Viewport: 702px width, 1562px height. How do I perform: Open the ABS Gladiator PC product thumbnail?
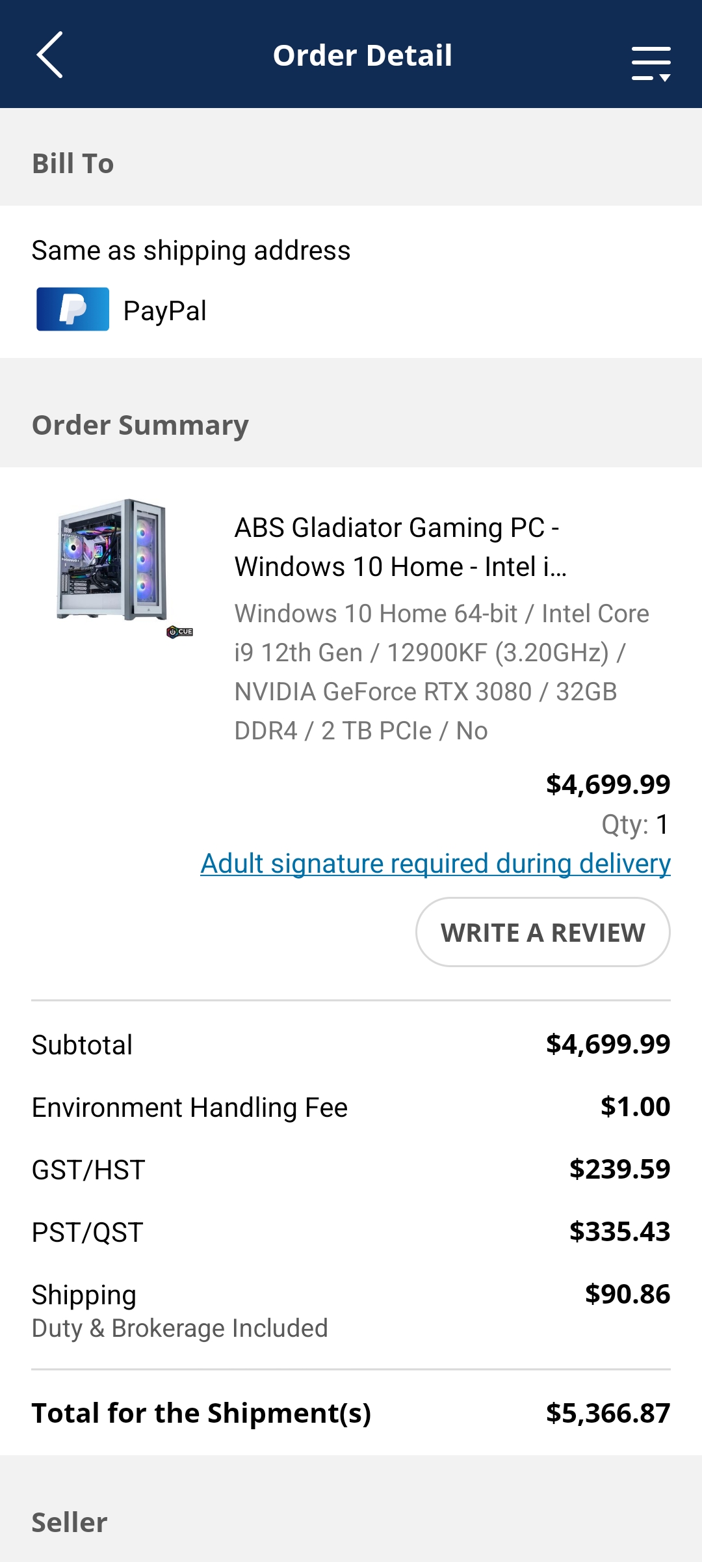click(x=113, y=559)
